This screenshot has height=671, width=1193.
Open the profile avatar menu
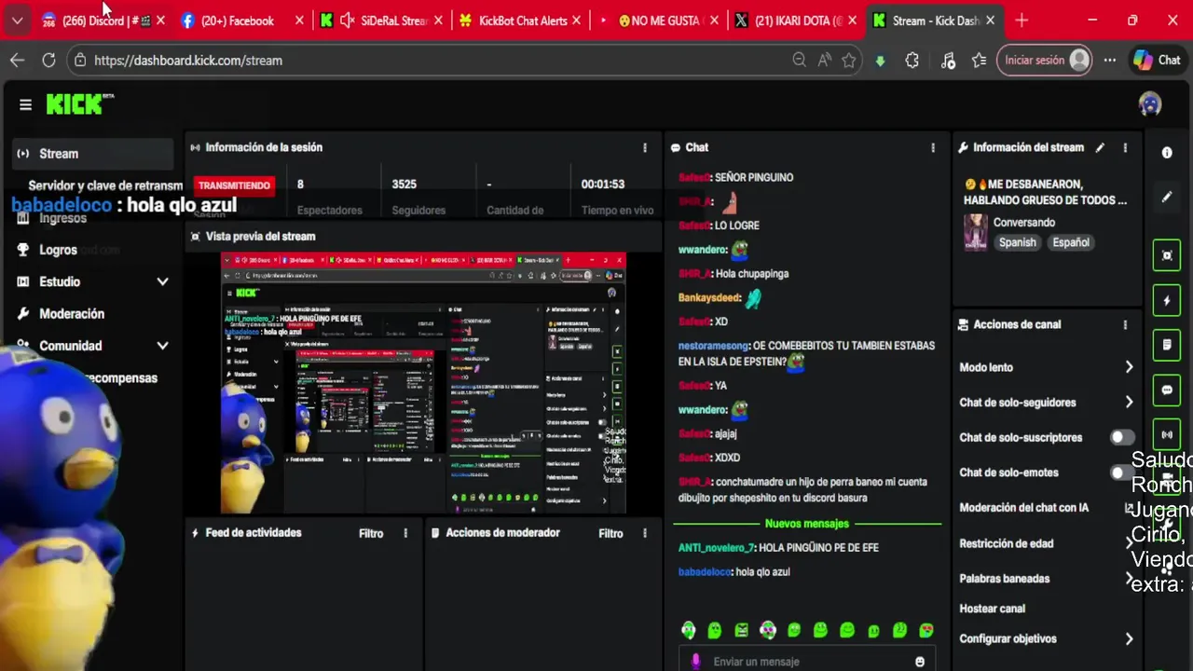1150,103
